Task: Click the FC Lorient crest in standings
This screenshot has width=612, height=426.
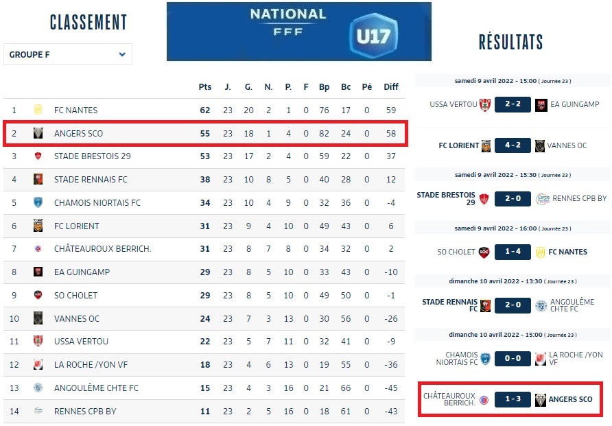Action: [38, 226]
